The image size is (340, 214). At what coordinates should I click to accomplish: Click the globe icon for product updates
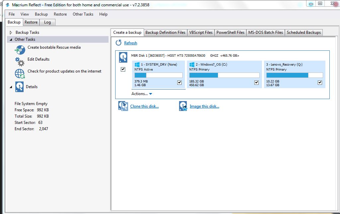coord(20,74)
